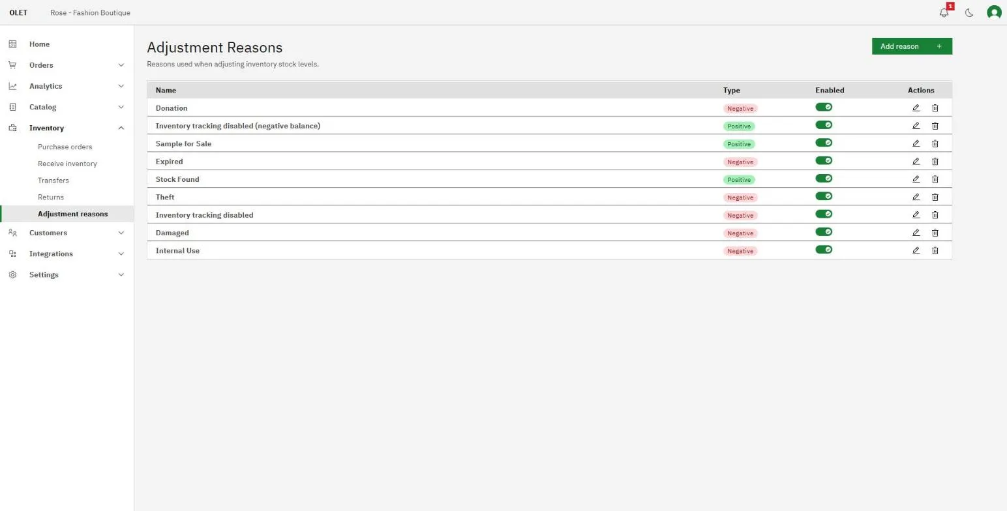Edit the Sample for Sale reason

[x=916, y=143]
